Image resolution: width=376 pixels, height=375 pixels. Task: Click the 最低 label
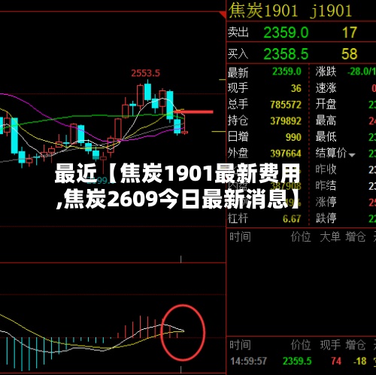click(x=326, y=137)
